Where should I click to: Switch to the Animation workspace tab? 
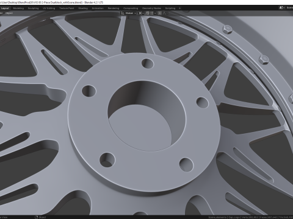pyautogui.click(x=98, y=9)
